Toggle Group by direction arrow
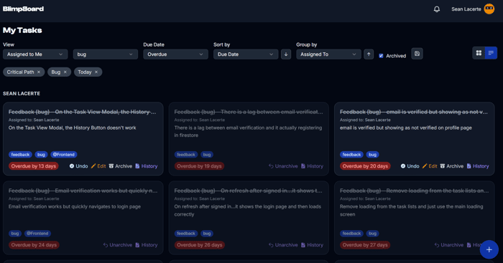The height and width of the screenshot is (263, 503). 369,54
